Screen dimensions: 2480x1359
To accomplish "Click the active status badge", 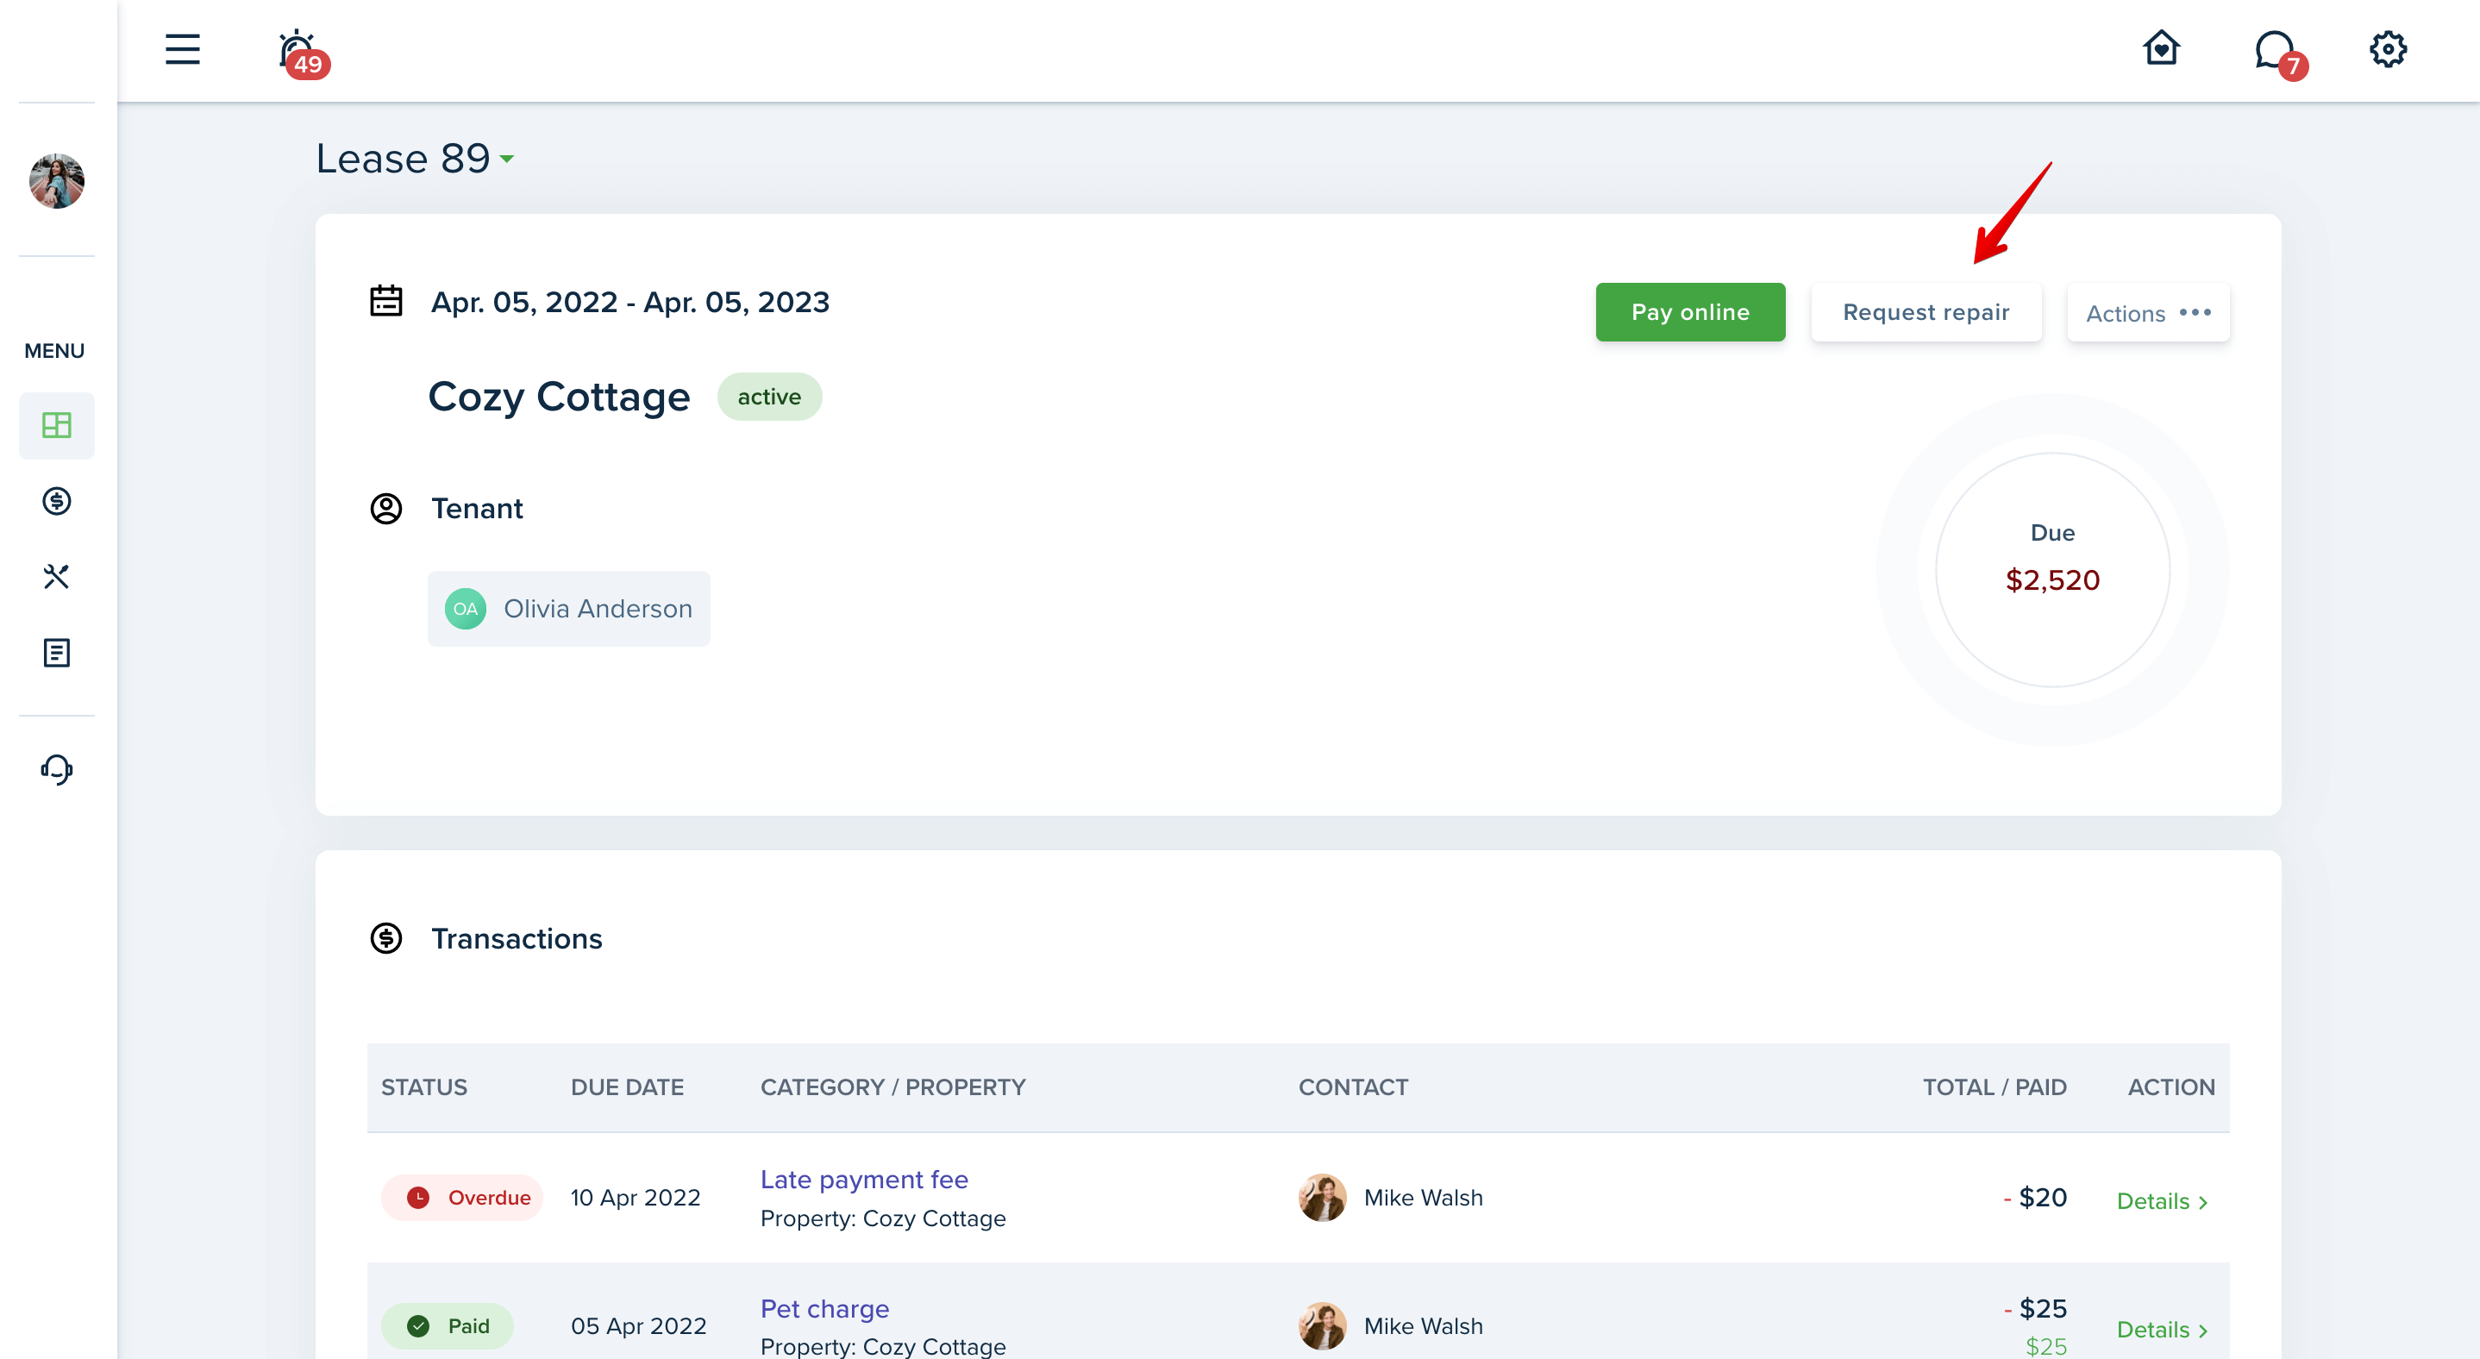I will 769,397.
